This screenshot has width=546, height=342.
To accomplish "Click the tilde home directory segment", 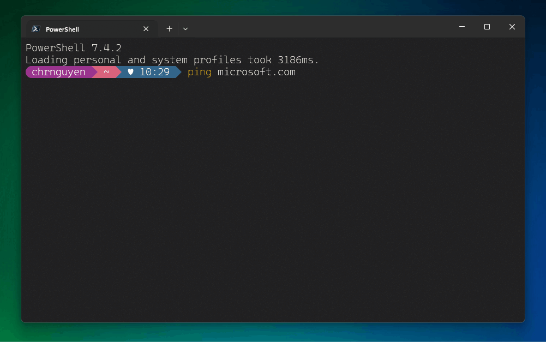I will 106,72.
